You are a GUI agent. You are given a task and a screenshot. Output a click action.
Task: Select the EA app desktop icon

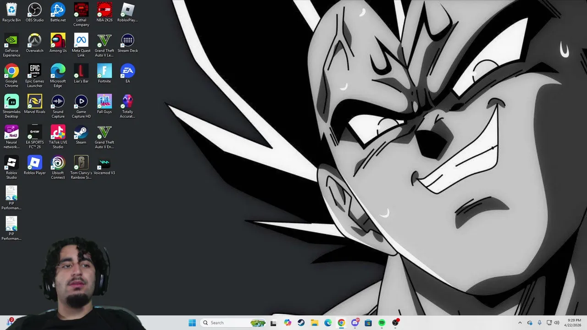[127, 73]
